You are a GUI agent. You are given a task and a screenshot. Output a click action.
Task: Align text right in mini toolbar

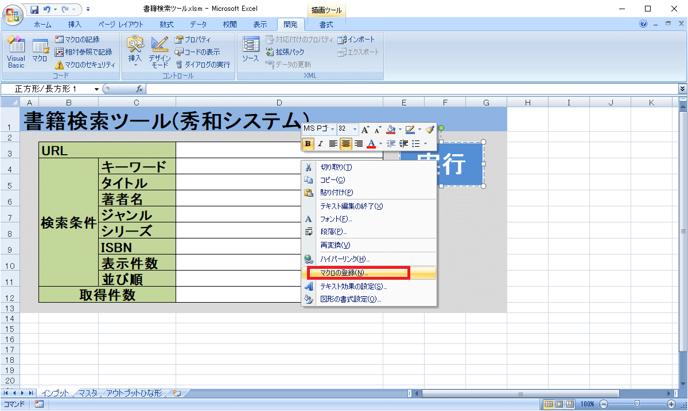359,144
